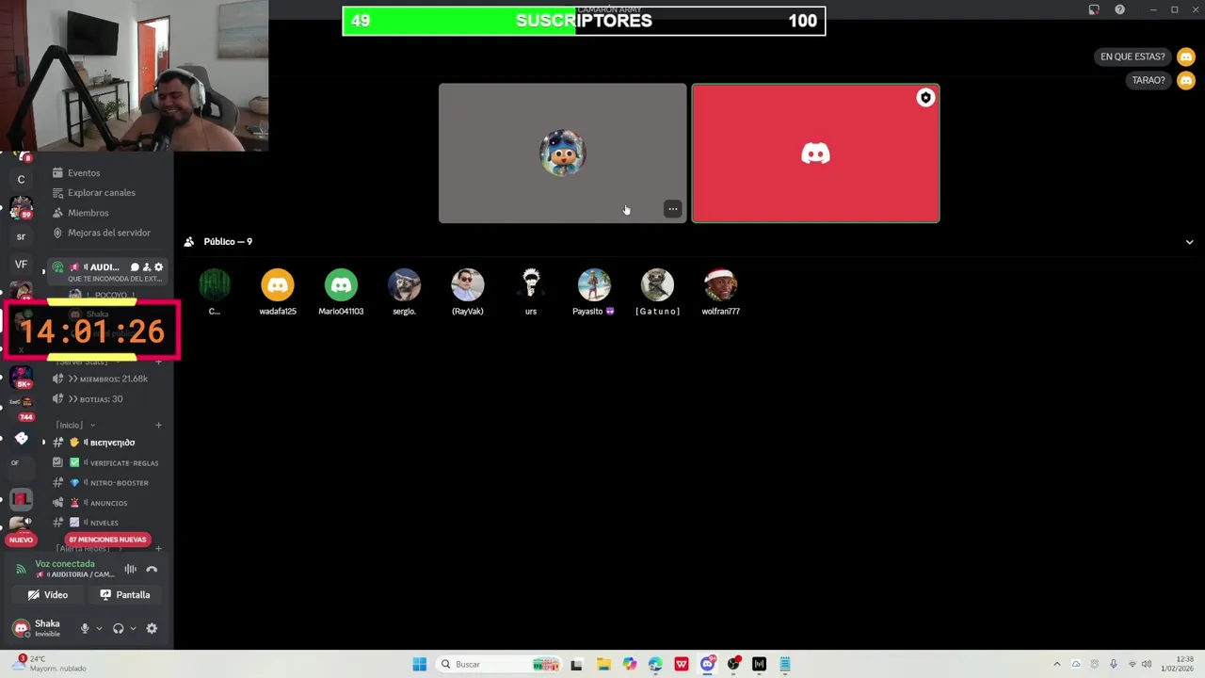
Task: Share screen with the Pantalla button
Action: tap(125, 595)
